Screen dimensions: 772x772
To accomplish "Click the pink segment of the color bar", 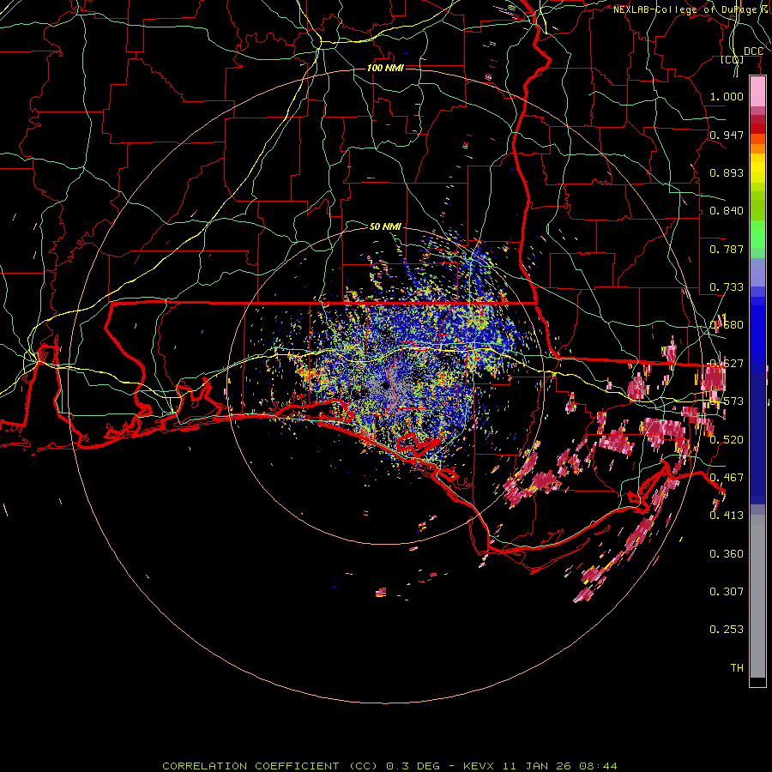I will point(757,92).
